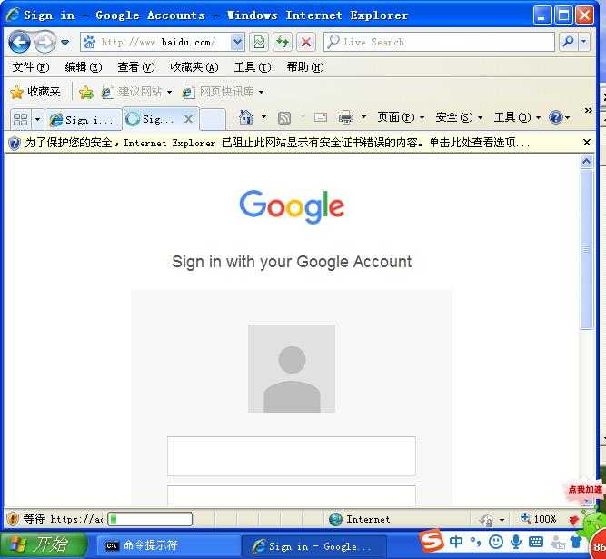606x559 pixels.
Task: Expand the 网页快讯库 dropdown arrow
Action: point(262,92)
